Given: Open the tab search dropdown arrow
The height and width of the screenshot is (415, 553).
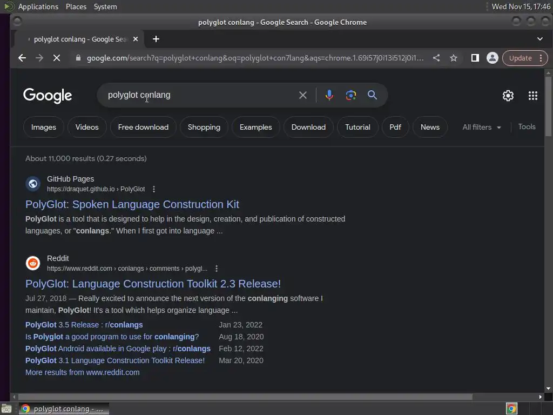Looking at the screenshot, I should (x=540, y=39).
